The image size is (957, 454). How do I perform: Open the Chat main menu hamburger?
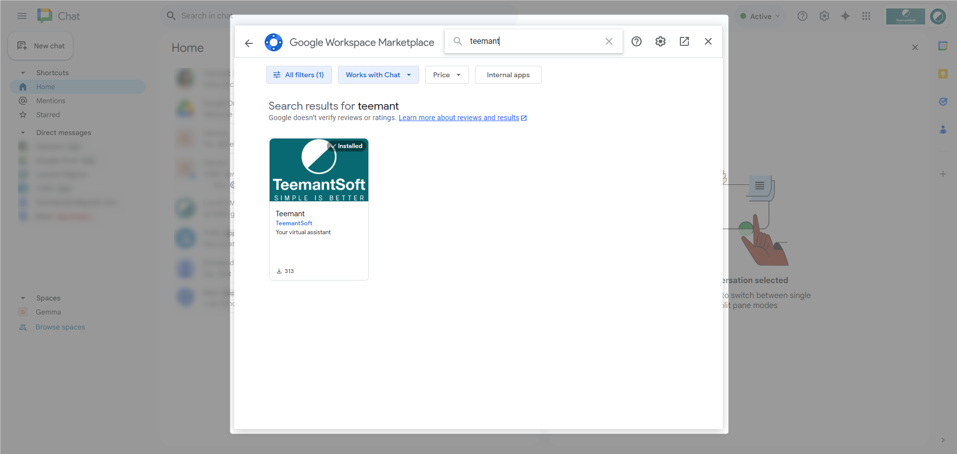pos(22,16)
